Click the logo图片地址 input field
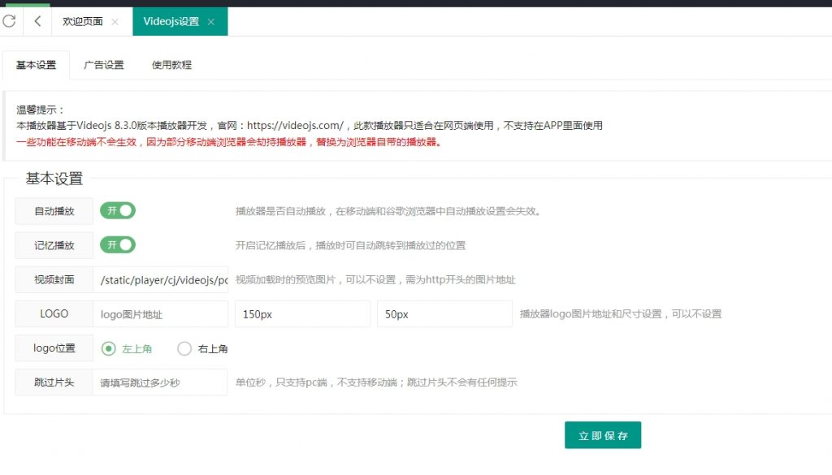 161,314
